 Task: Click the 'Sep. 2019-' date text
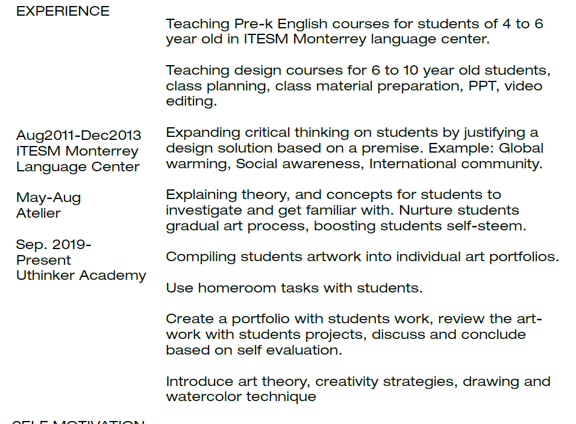54,244
